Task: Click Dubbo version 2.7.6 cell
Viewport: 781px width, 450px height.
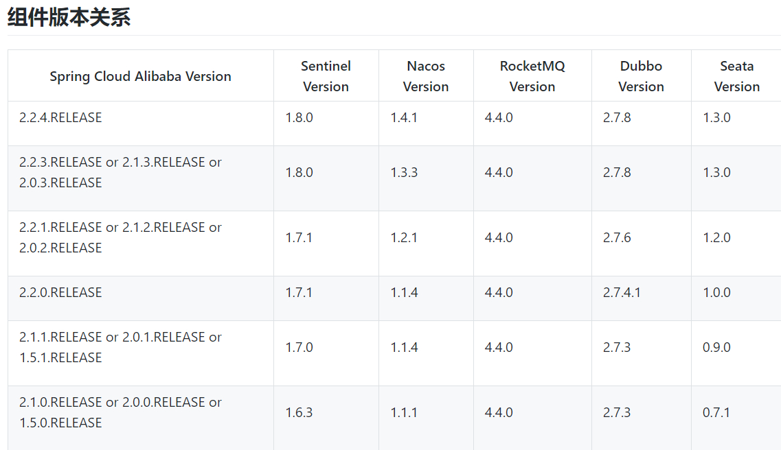Action: tap(617, 238)
